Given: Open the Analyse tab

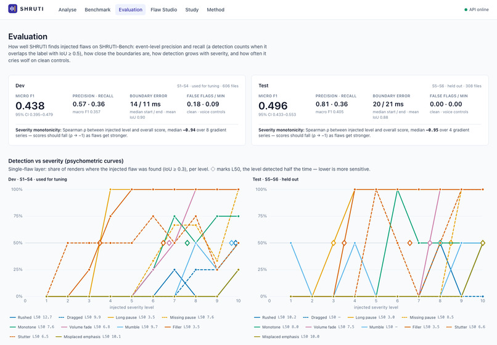Looking at the screenshot, I should click(67, 9).
